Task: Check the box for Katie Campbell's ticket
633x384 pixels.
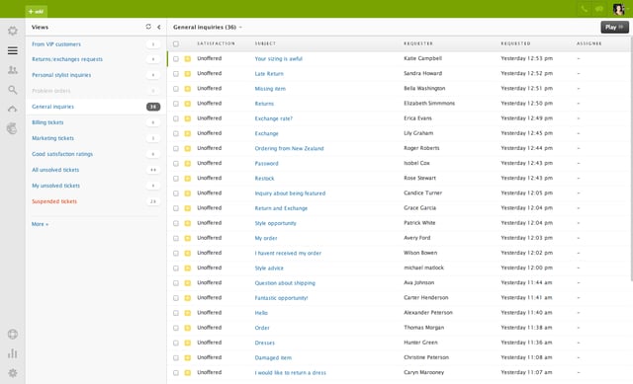Action: click(176, 59)
